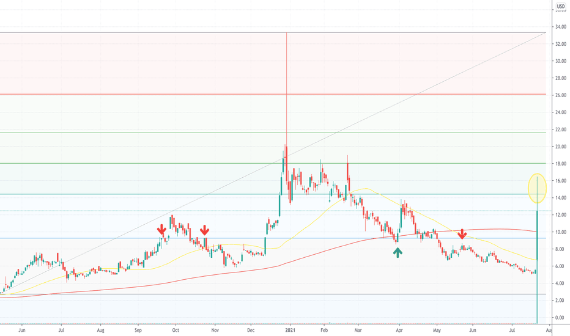
Task: Click the 18.00 price axis label
Action: click(561, 164)
